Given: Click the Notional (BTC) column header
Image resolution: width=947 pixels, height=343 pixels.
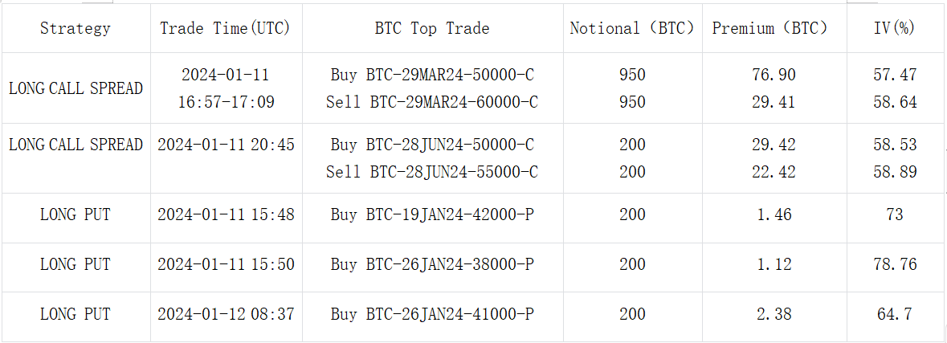Looking at the screenshot, I should click(x=632, y=28).
